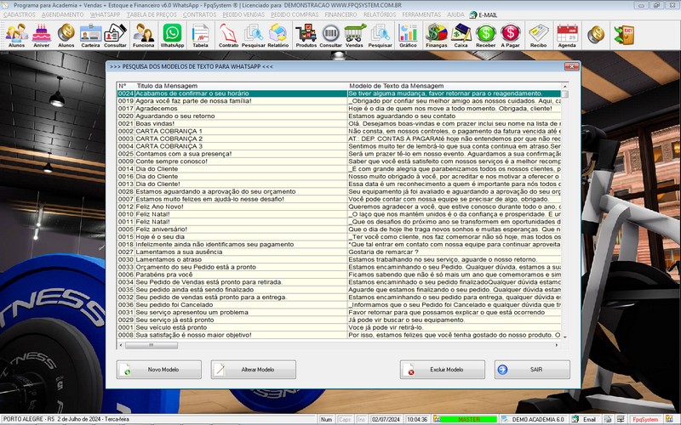Click the Novo Modelo button
Screen dimensions: 681x425
pyautogui.click(x=159, y=370)
